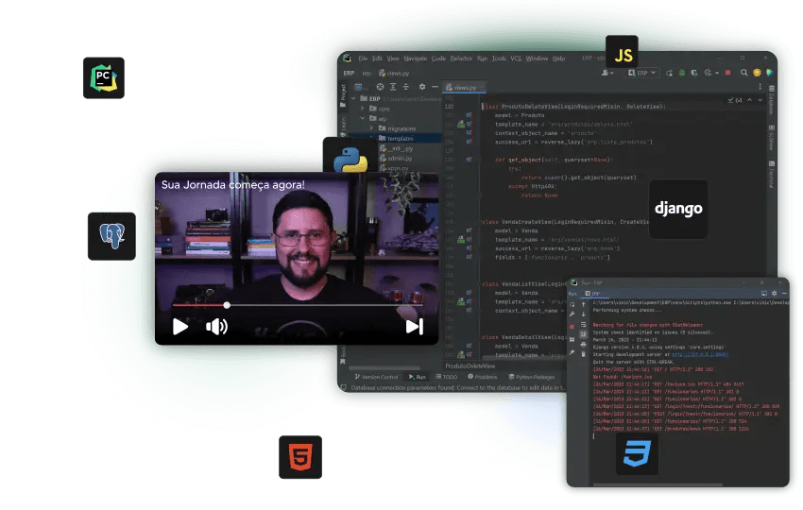Select the templates folder
This screenshot has width=803, height=510.
pos(395,138)
